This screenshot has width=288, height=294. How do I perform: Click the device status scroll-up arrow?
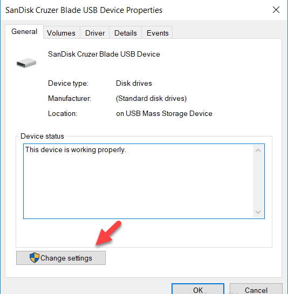[258, 150]
